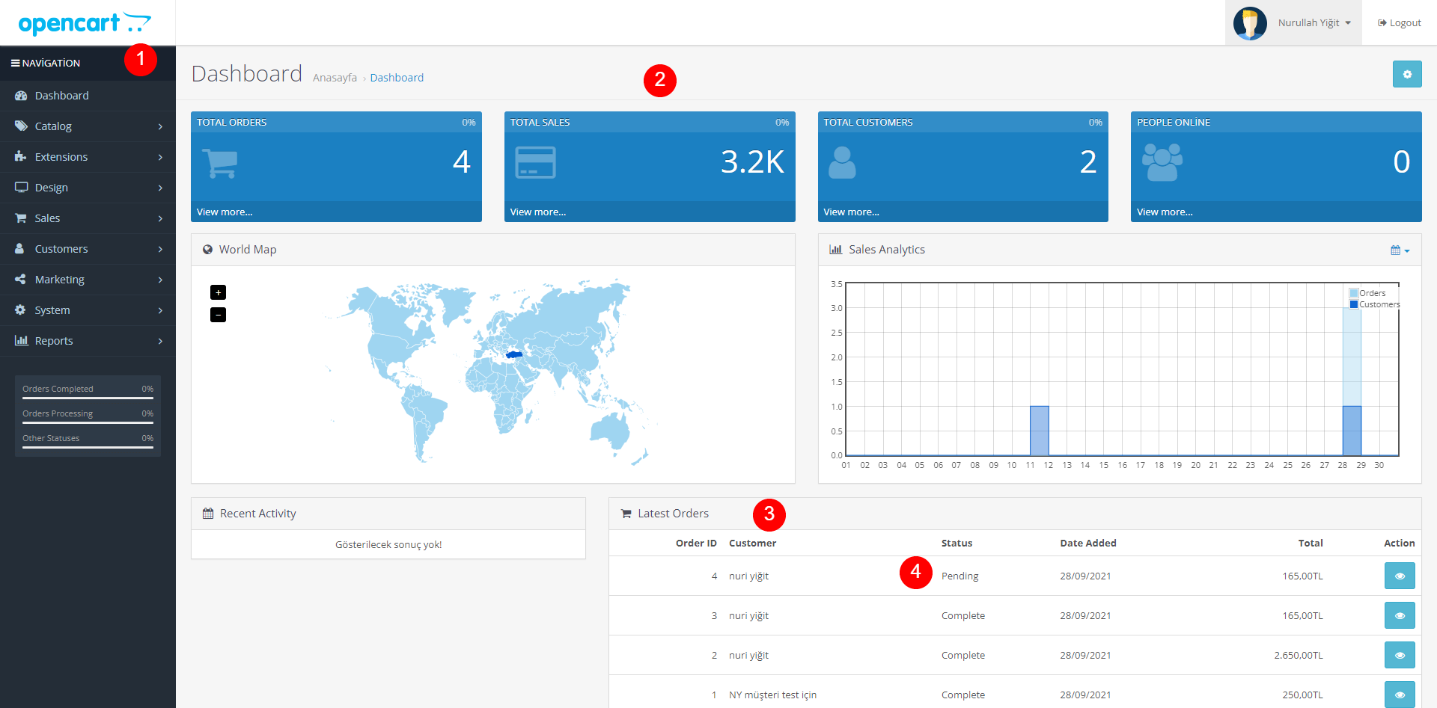The image size is (1437, 708).
Task: Zoom out on the world map
Action: tap(218, 315)
